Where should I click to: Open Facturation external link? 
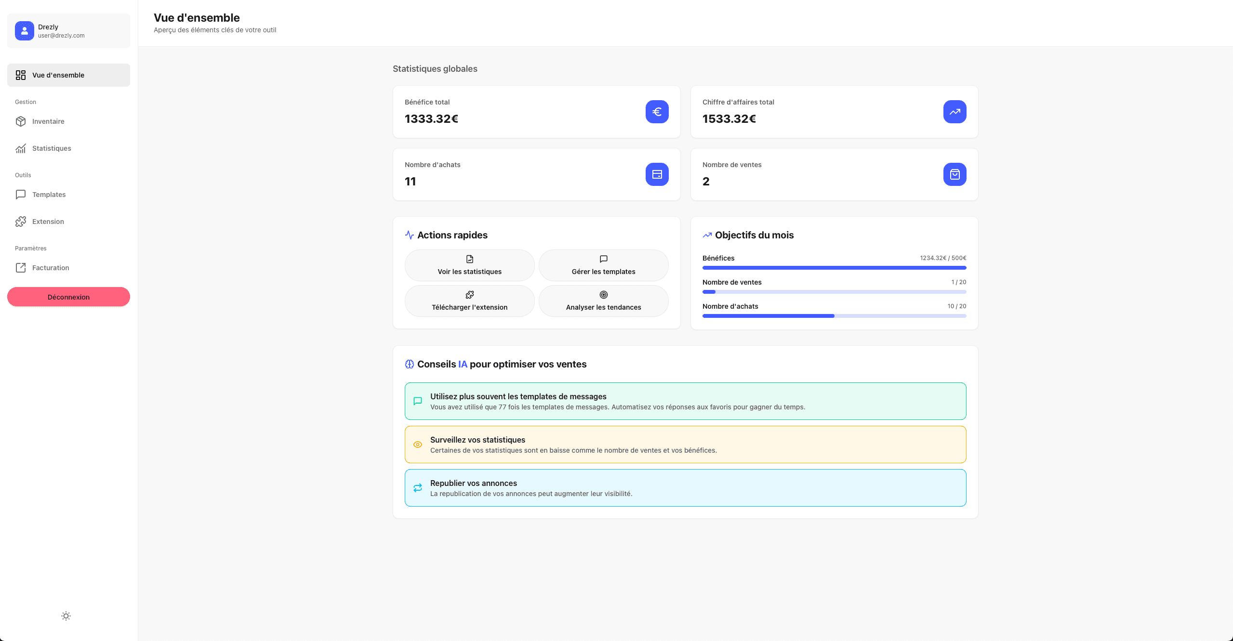pyautogui.click(x=51, y=268)
